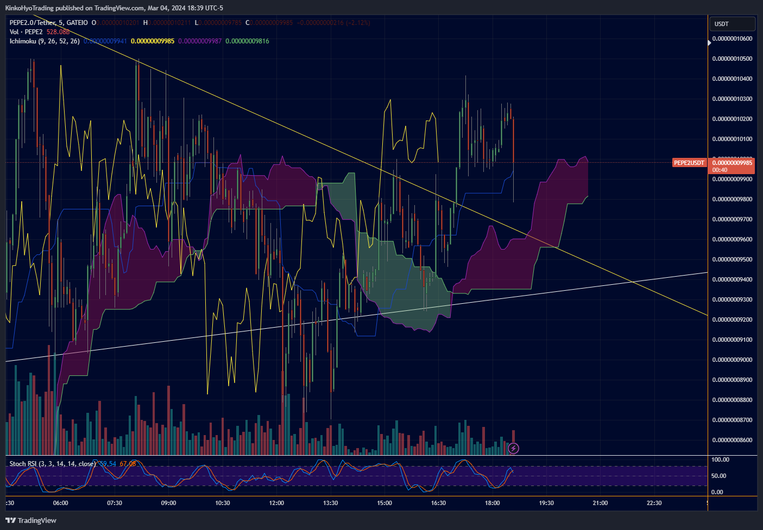Image resolution: width=763 pixels, height=530 pixels.
Task: Click the 07:30 time axis label
Action: click(x=115, y=503)
